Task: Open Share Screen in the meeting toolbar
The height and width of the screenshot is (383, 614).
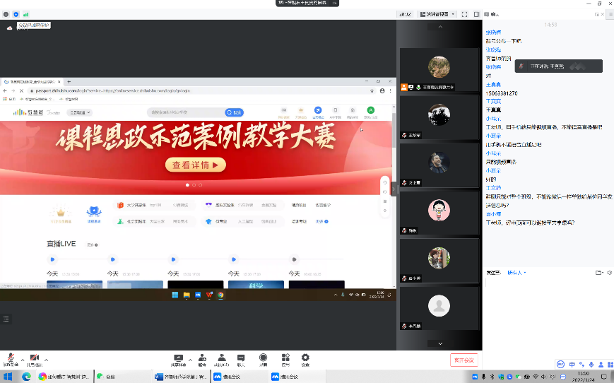Action: (178, 360)
